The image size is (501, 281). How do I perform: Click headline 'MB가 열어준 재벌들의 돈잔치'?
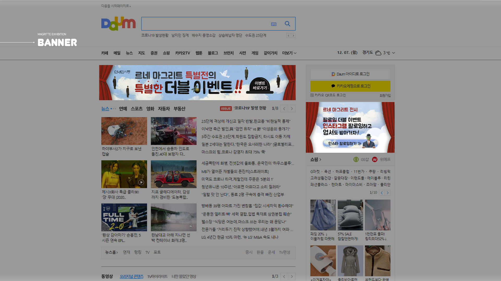235,172
